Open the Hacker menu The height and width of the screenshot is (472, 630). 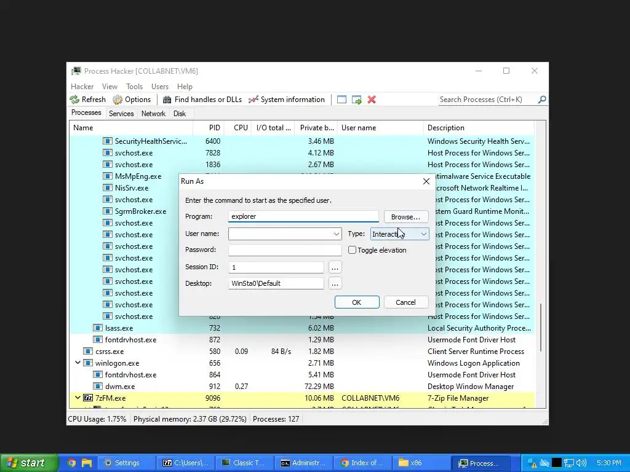(82, 86)
